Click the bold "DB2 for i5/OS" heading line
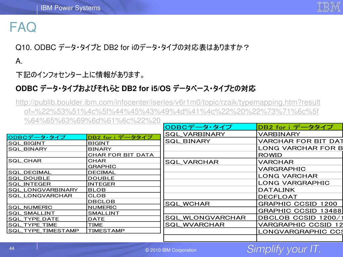The width and height of the screenshot is (343, 257). pos(136,88)
